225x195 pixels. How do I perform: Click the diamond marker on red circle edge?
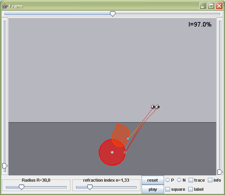(x=125, y=152)
